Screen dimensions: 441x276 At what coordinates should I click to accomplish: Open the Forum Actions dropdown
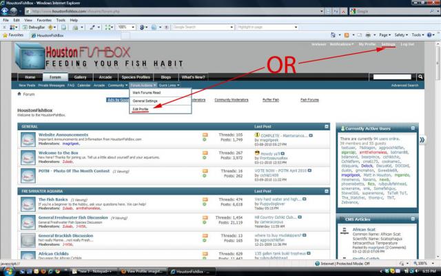coord(143,85)
